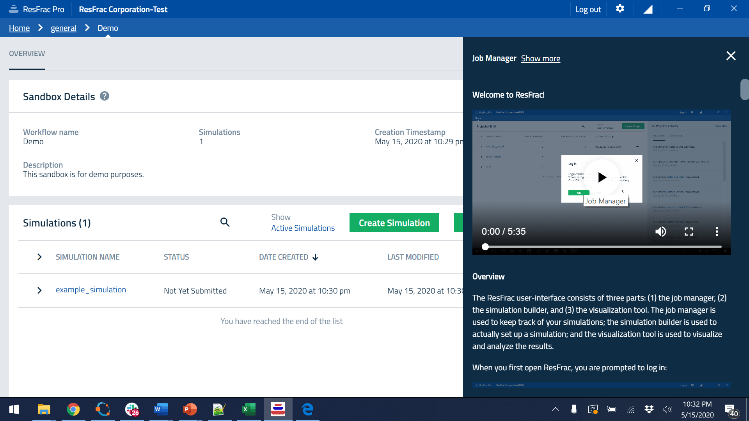749x421 pixels.
Task: Select the Demo breadcrumb item
Action: point(108,28)
